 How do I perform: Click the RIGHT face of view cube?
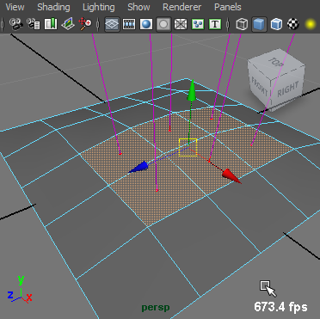(x=288, y=89)
